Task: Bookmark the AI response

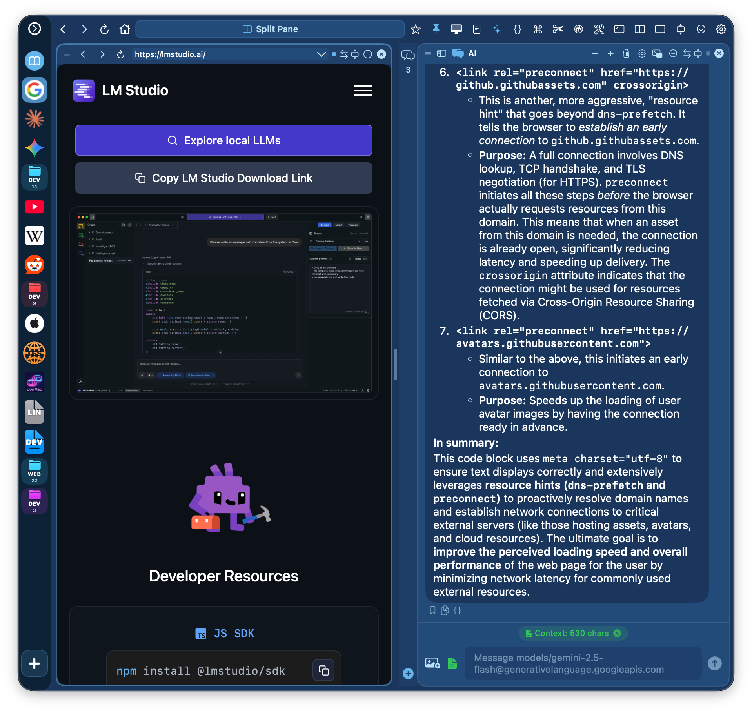Action: click(432, 610)
